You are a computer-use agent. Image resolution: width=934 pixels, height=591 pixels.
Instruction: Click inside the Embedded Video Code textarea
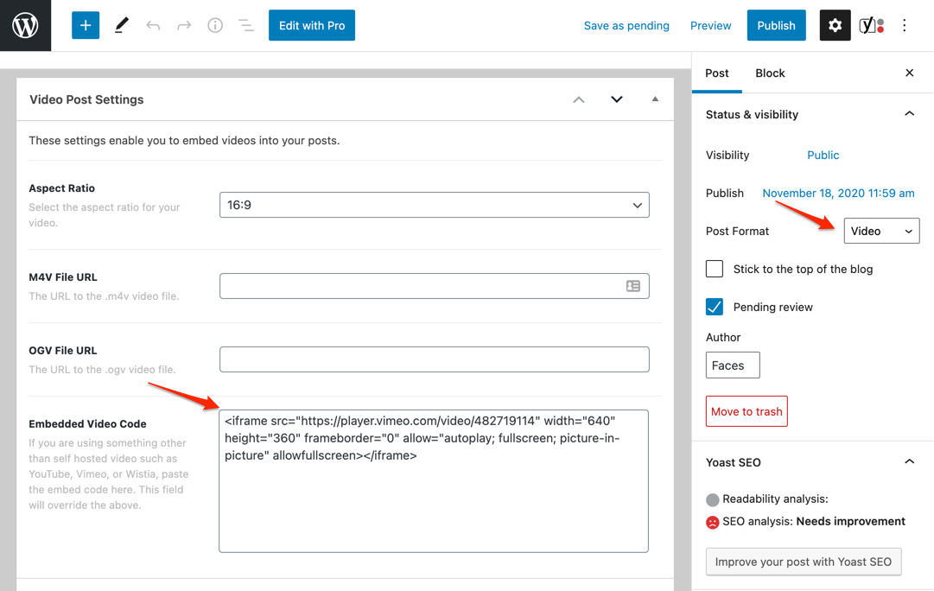pyautogui.click(x=434, y=480)
